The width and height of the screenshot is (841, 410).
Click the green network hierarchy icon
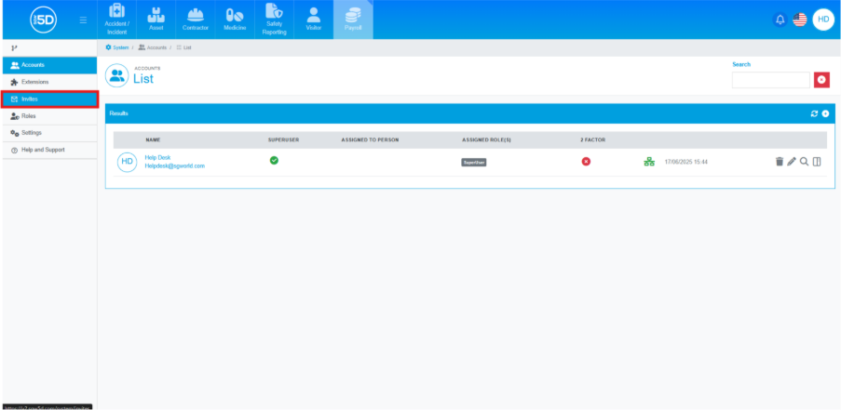(649, 162)
